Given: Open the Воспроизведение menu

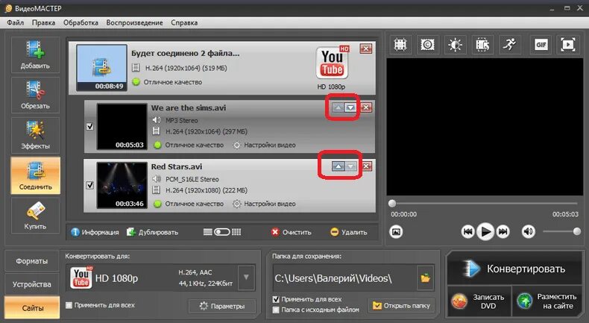Looking at the screenshot, I should pyautogui.click(x=134, y=22).
